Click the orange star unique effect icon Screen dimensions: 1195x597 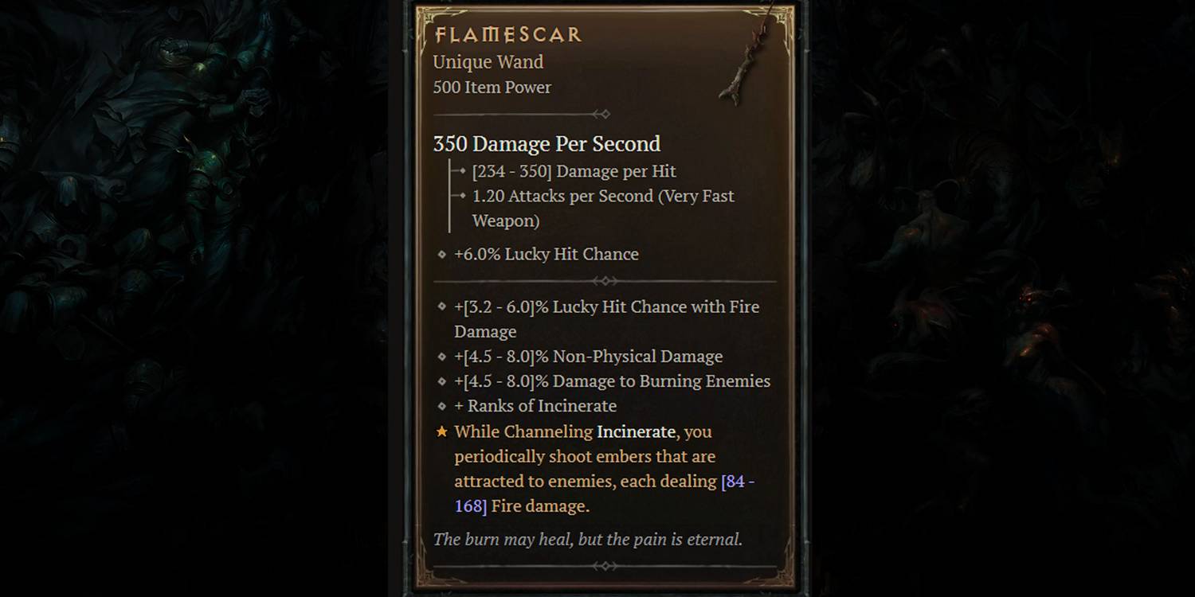pos(442,431)
